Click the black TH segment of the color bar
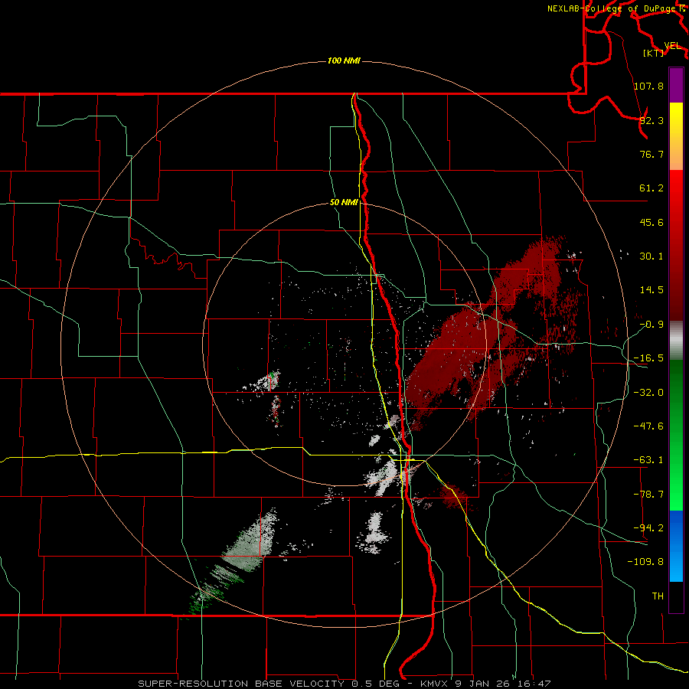Image resolution: width=689 pixels, height=689 pixels. 676,597
